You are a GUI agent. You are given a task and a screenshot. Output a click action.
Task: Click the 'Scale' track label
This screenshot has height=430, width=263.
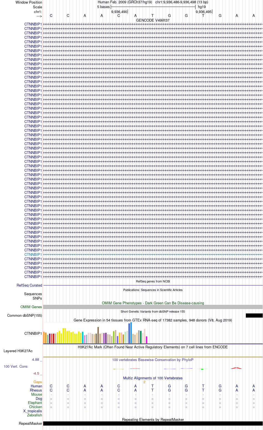pos(38,7)
